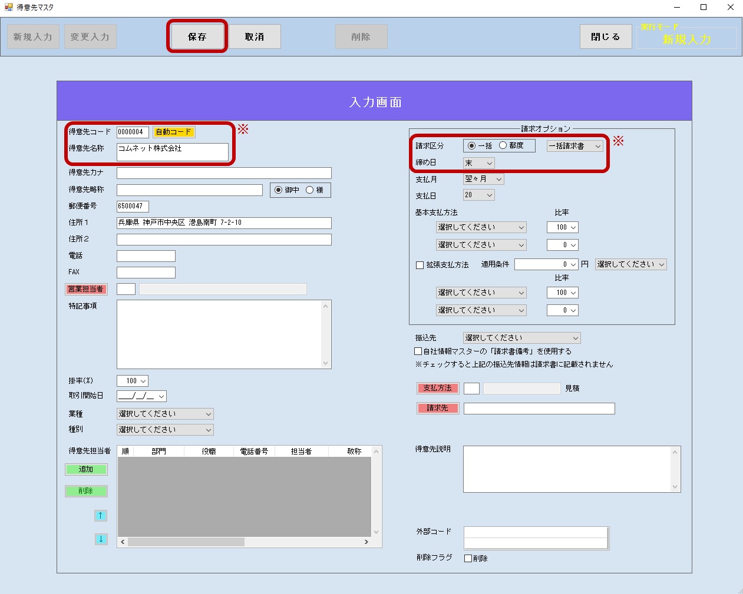Open the 振込先 dropdown
This screenshot has height=594, width=743.
pyautogui.click(x=522, y=338)
